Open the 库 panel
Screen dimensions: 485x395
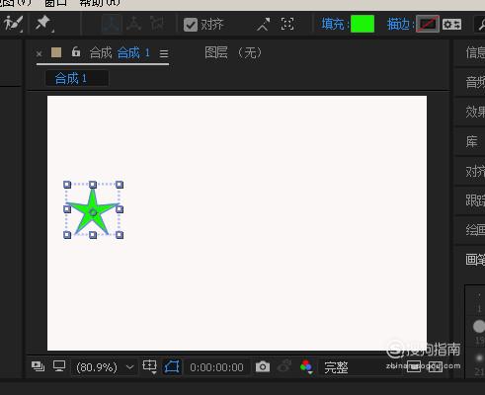[472, 141]
